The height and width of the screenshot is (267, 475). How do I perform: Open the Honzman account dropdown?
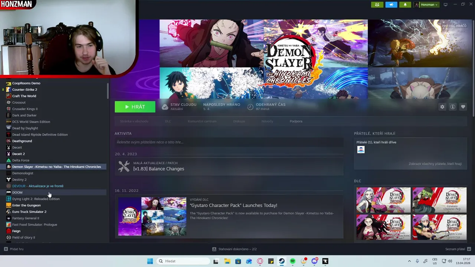426,4
